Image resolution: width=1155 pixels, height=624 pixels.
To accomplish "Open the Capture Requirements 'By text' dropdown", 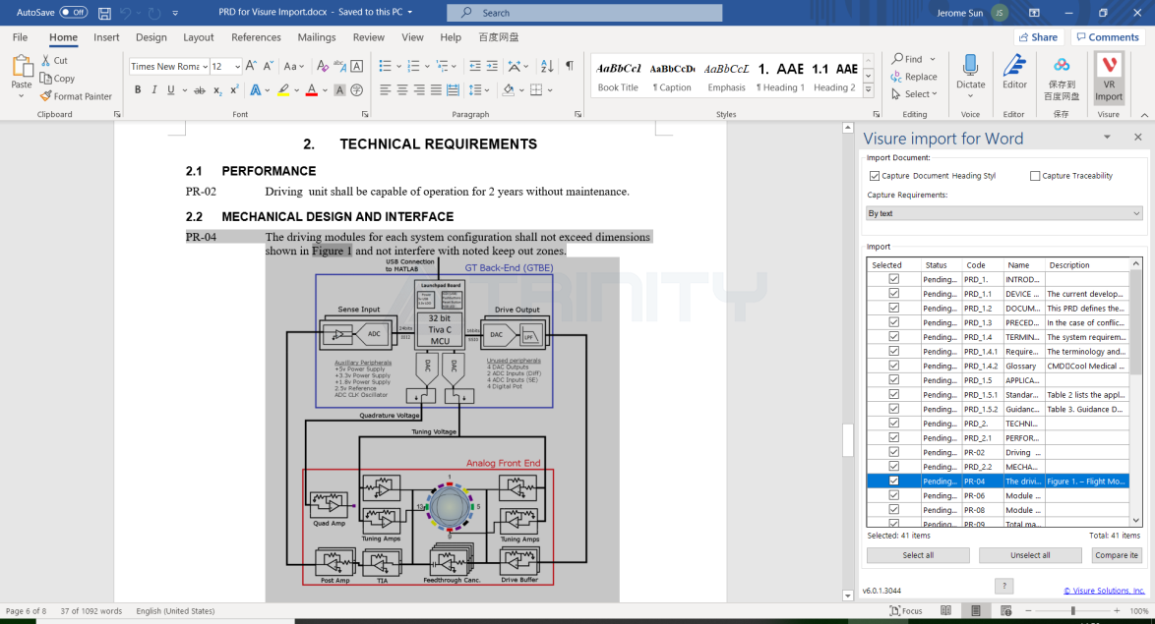I will tap(1003, 213).
